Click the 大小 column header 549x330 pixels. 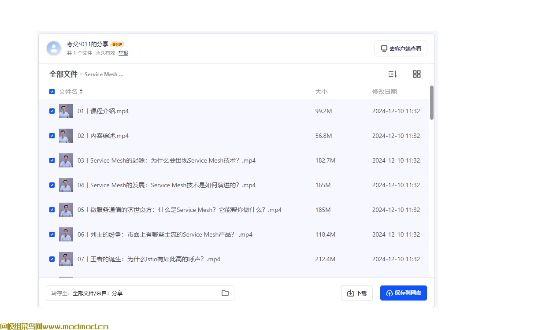coord(321,92)
